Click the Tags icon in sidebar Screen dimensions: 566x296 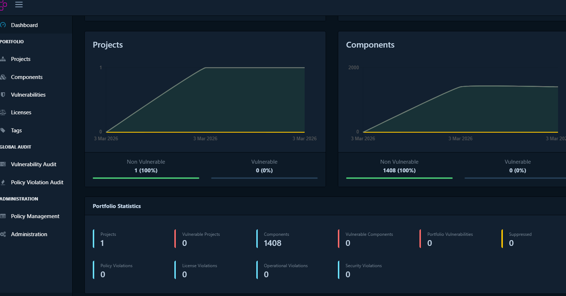point(3,131)
